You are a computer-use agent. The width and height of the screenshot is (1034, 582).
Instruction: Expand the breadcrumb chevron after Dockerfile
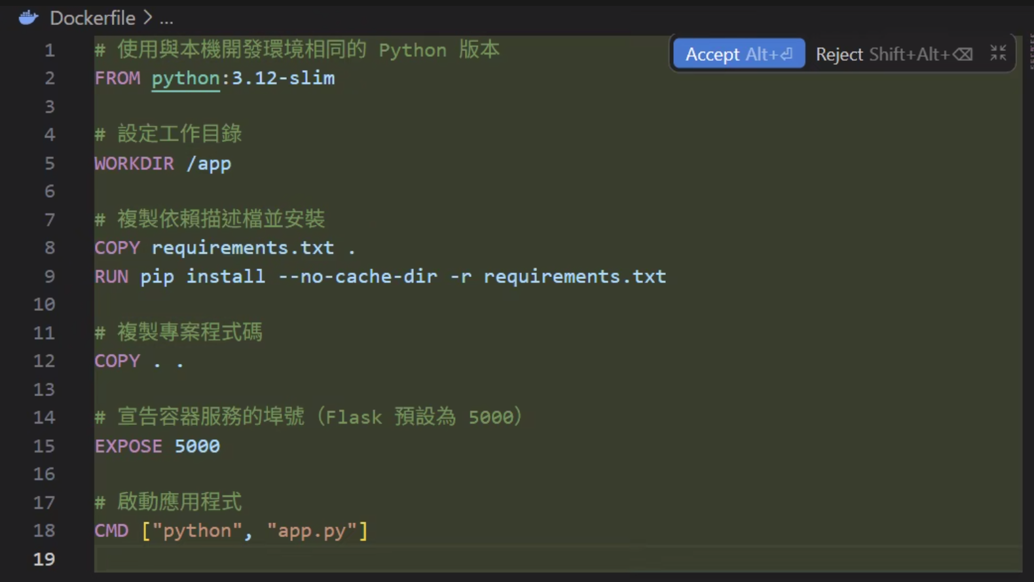pyautogui.click(x=148, y=18)
